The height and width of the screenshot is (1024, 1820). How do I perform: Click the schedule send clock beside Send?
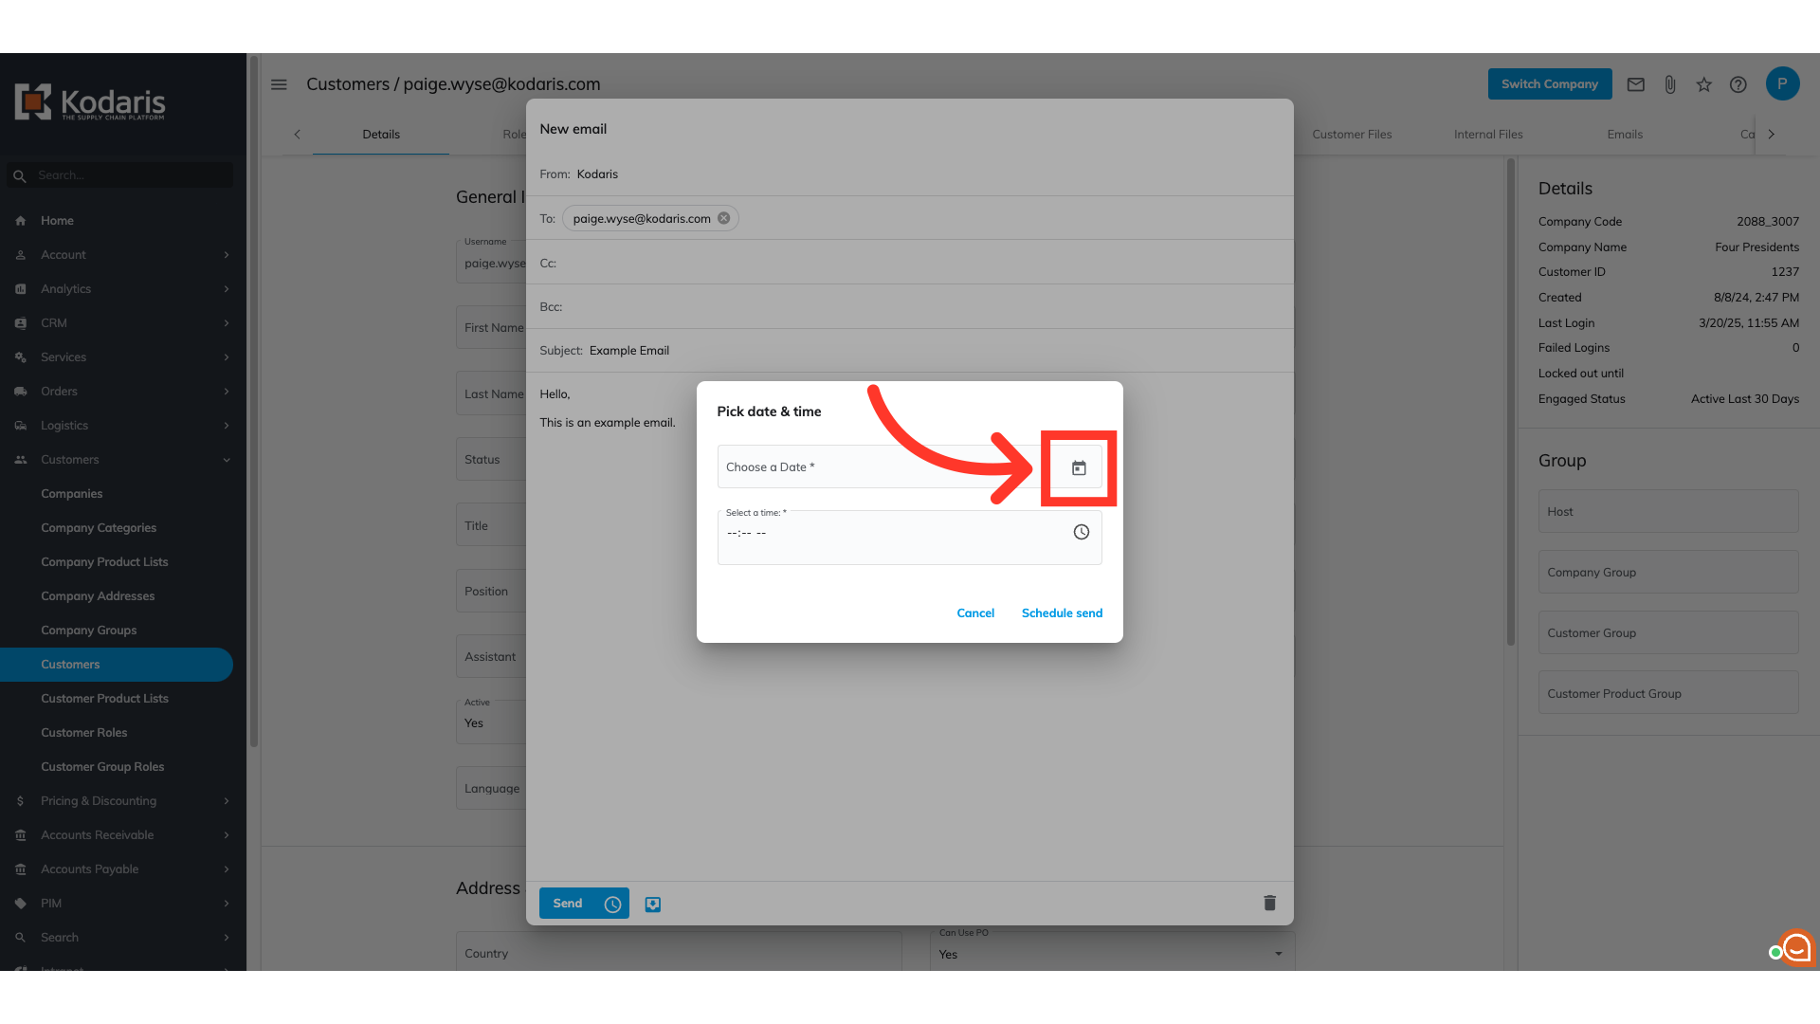point(613,905)
